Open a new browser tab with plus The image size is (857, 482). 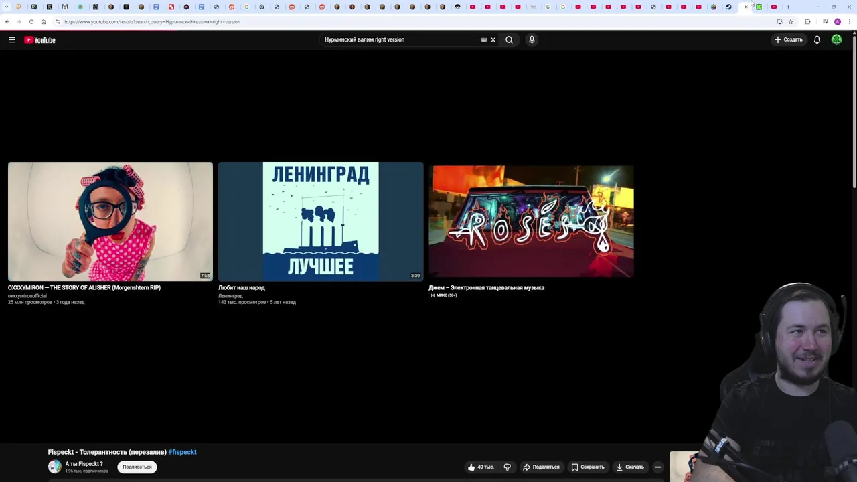coord(788,7)
